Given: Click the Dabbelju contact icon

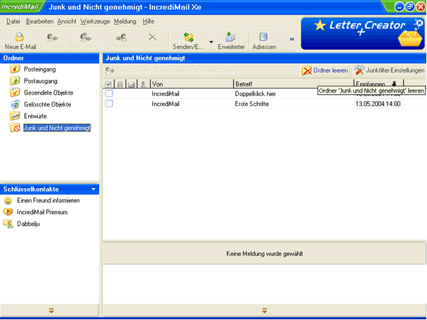Looking at the screenshot, I should 8,224.
